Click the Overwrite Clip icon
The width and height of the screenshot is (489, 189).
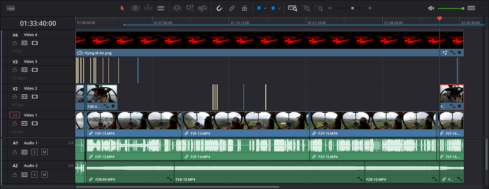(190, 8)
